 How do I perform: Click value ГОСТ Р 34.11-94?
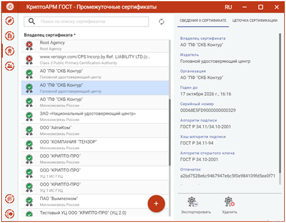[196, 143]
